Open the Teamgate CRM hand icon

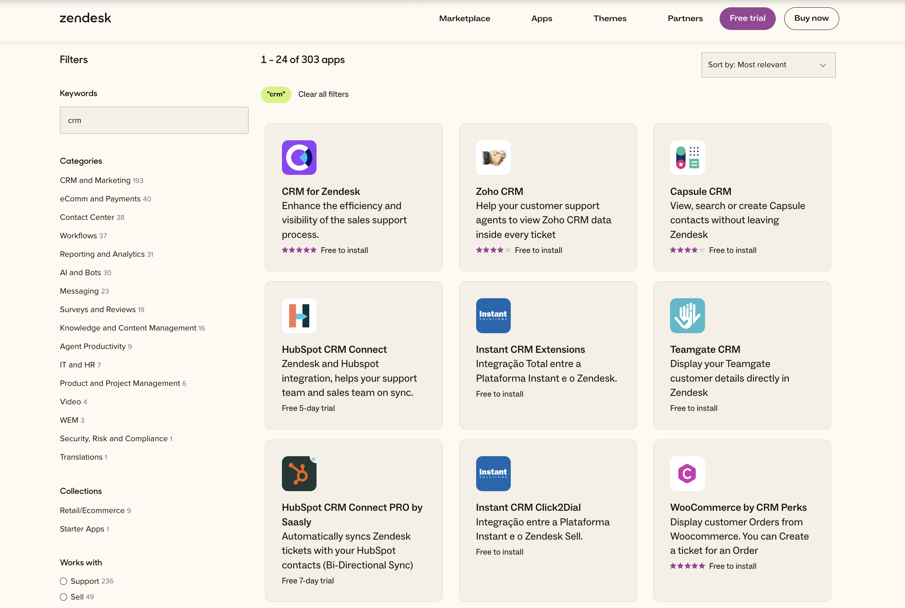687,316
